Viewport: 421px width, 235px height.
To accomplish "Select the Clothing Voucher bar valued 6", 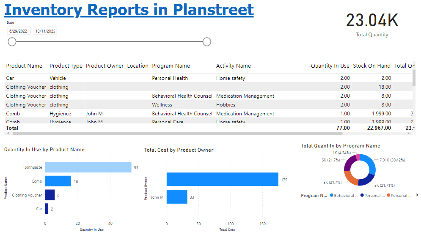I will pos(50,195).
